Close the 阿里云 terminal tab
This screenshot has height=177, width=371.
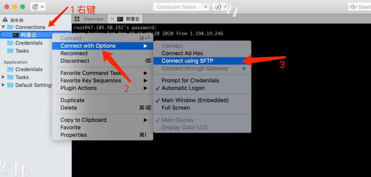(112, 19)
